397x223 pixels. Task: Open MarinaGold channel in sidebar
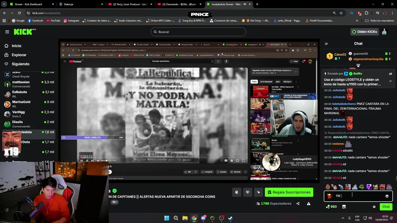pyautogui.click(x=29, y=104)
